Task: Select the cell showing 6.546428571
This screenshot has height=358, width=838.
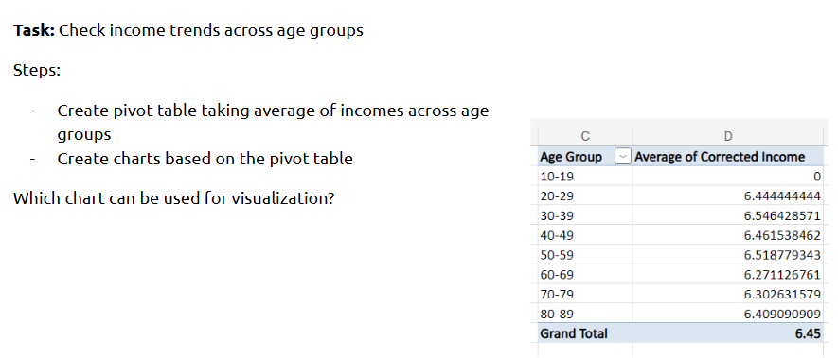Action: pos(728,215)
